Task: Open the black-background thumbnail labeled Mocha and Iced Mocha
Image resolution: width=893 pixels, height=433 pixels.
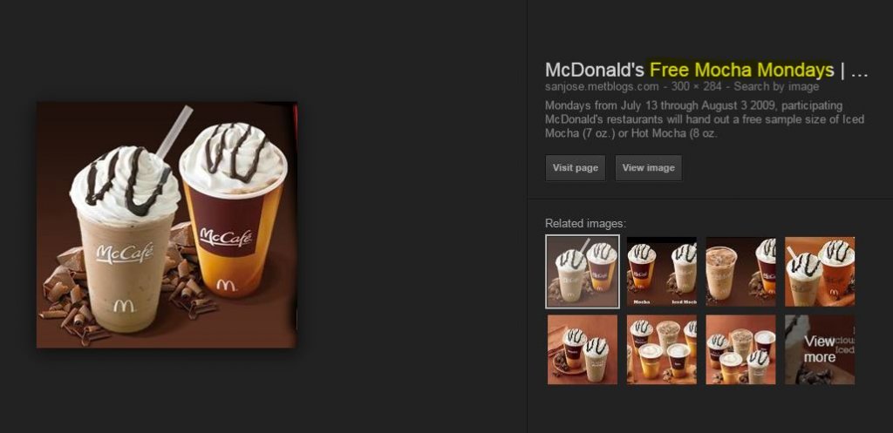Action: 661,272
